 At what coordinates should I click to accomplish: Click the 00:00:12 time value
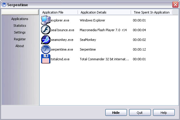click(139, 49)
